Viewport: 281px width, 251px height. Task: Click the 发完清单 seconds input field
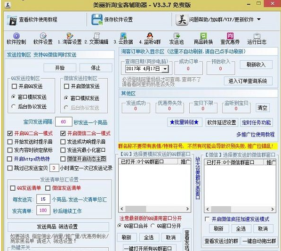pyautogui.click(x=43, y=210)
